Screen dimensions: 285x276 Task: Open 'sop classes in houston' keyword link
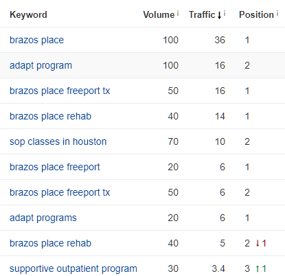coord(58,142)
